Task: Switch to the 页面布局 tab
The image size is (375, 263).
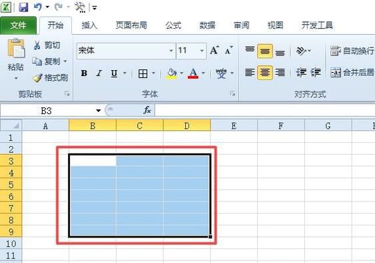Action: tap(131, 25)
